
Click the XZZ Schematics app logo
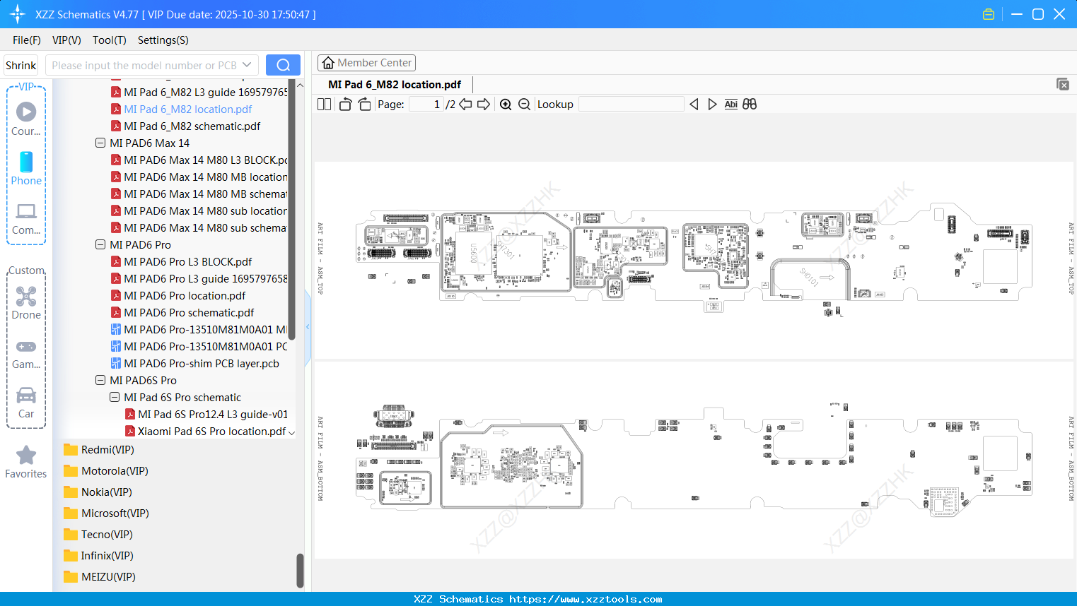coord(18,14)
